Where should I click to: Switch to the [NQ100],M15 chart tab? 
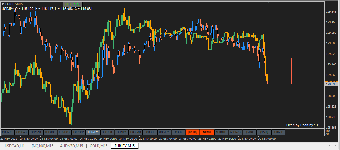42,146
